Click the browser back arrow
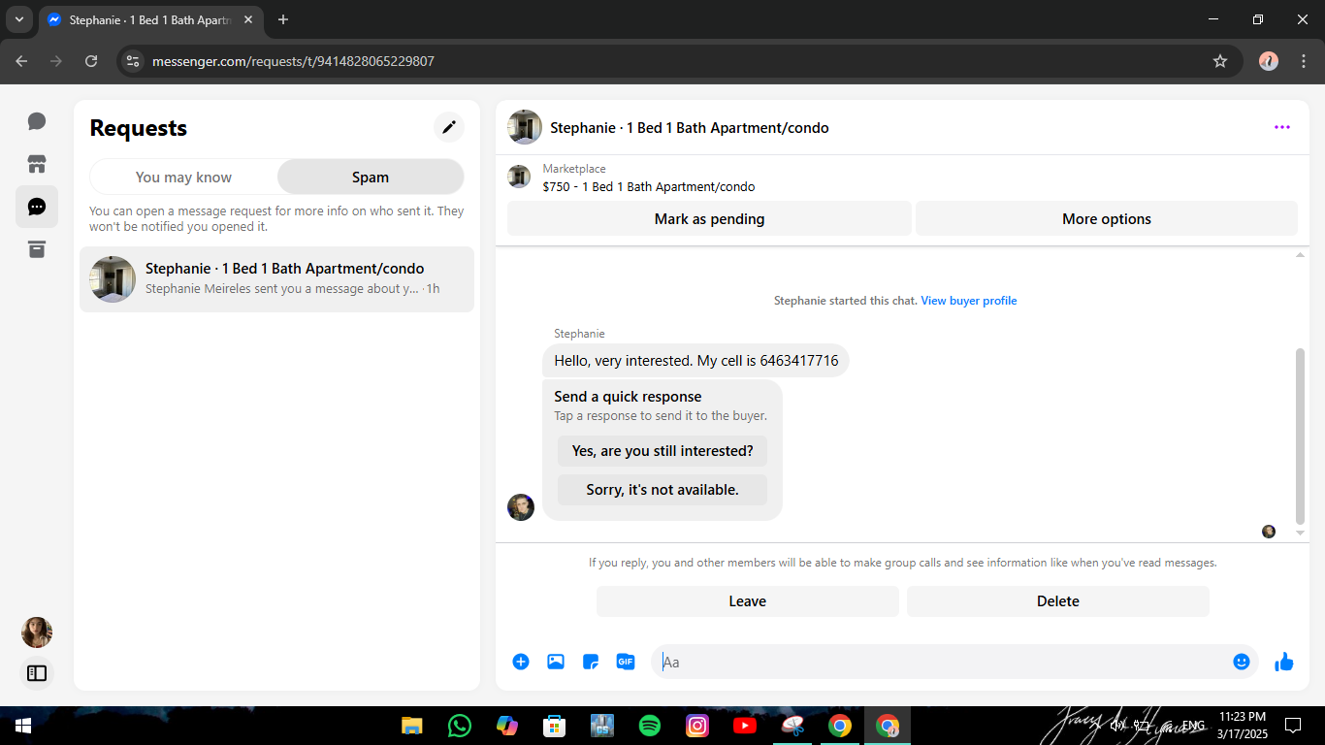The width and height of the screenshot is (1325, 745). coord(21,61)
